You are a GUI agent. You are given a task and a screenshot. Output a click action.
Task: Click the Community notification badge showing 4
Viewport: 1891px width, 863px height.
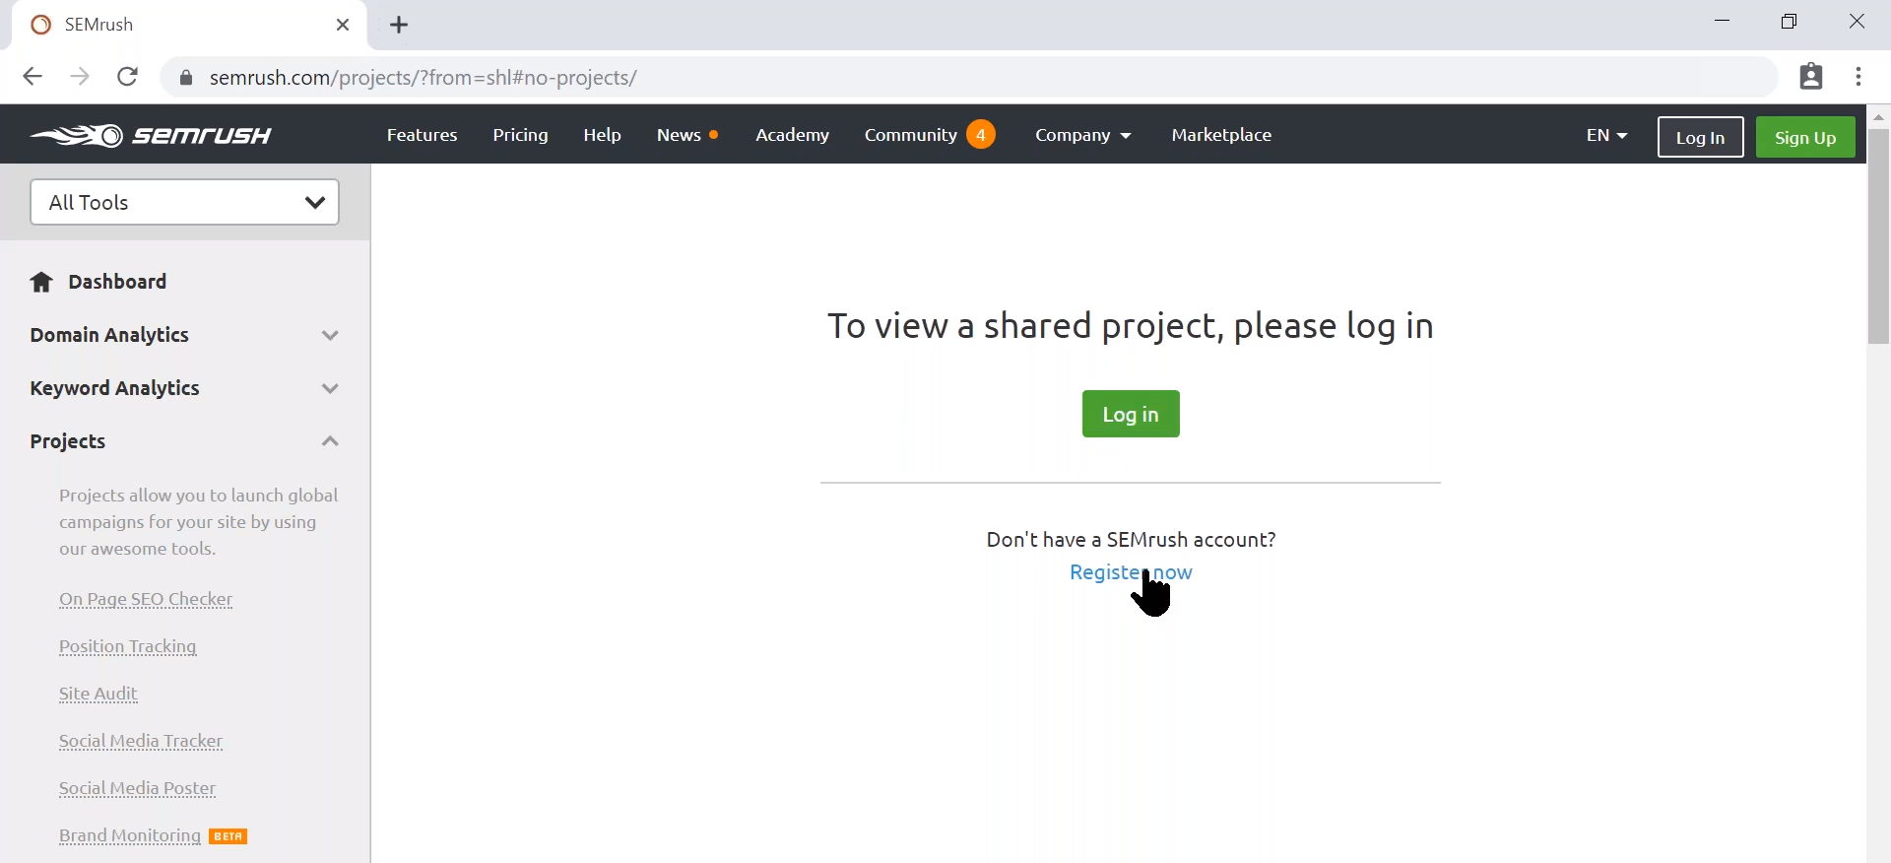(x=980, y=134)
